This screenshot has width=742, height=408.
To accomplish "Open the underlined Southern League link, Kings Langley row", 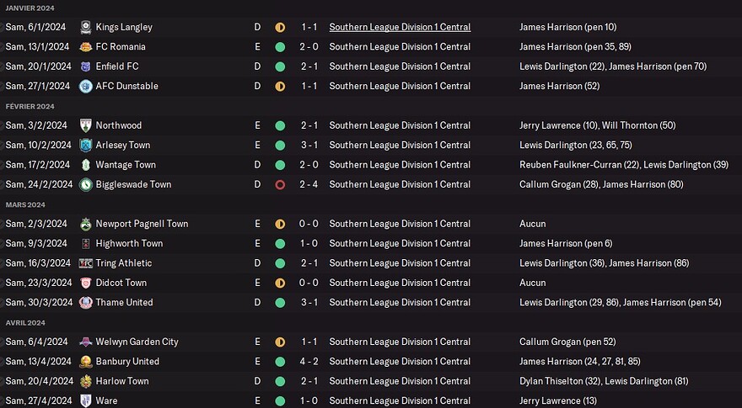I will tap(400, 27).
